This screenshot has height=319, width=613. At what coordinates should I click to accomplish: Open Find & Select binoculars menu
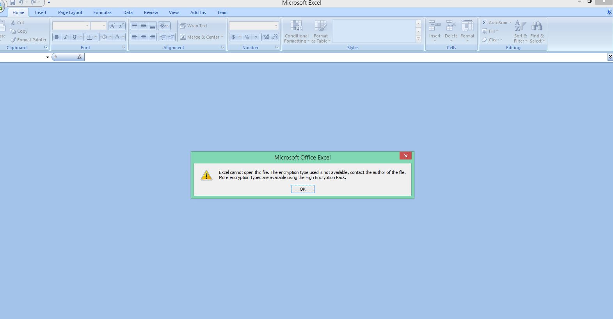point(537,32)
